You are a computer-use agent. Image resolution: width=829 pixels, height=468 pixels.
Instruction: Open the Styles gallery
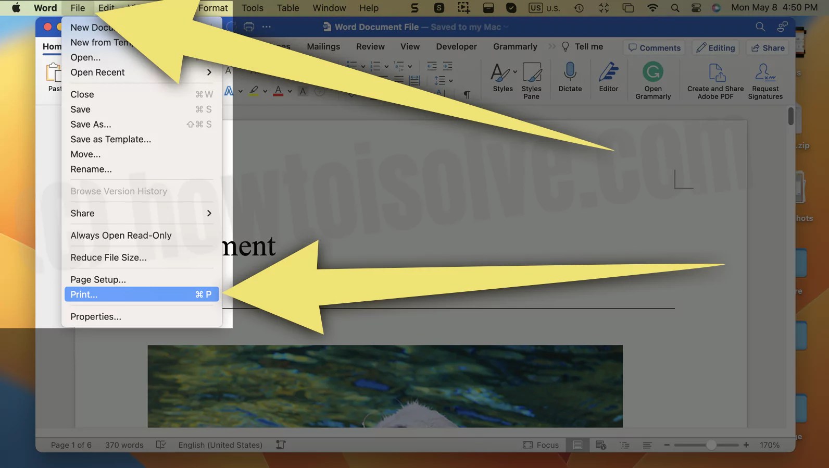pyautogui.click(x=503, y=77)
